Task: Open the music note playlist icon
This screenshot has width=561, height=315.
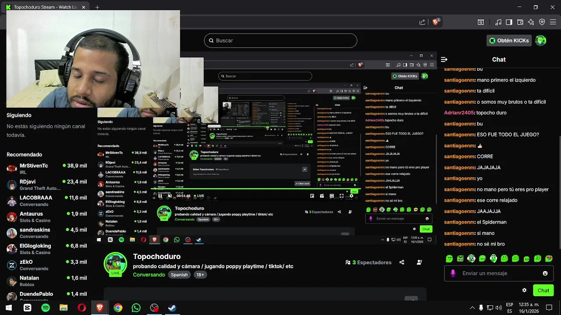Action: 498,22
